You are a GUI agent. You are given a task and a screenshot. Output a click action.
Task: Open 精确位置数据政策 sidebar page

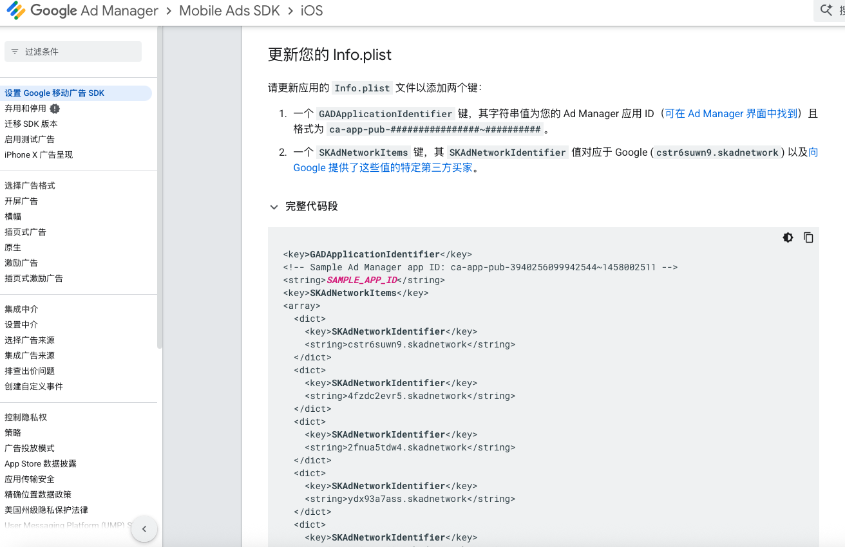click(x=38, y=495)
